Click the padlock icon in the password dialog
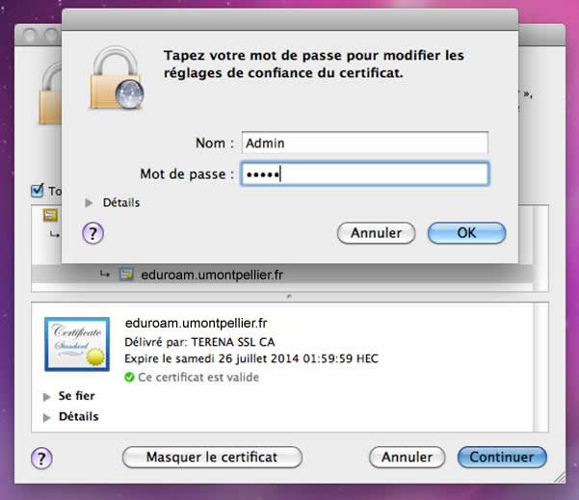The height and width of the screenshot is (500, 579). coord(118,79)
